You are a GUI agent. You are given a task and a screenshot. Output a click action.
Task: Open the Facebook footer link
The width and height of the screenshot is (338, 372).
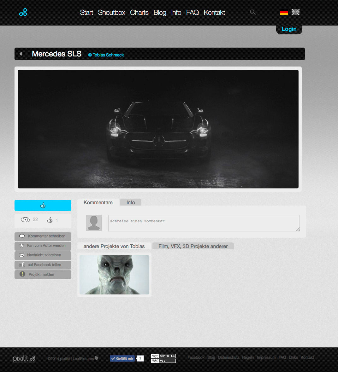196,357
